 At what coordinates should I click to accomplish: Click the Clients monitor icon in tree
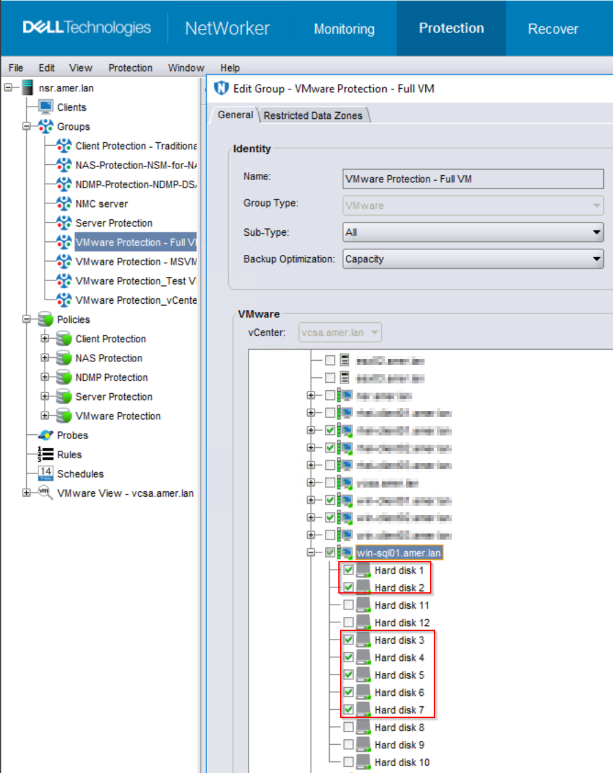(x=46, y=107)
